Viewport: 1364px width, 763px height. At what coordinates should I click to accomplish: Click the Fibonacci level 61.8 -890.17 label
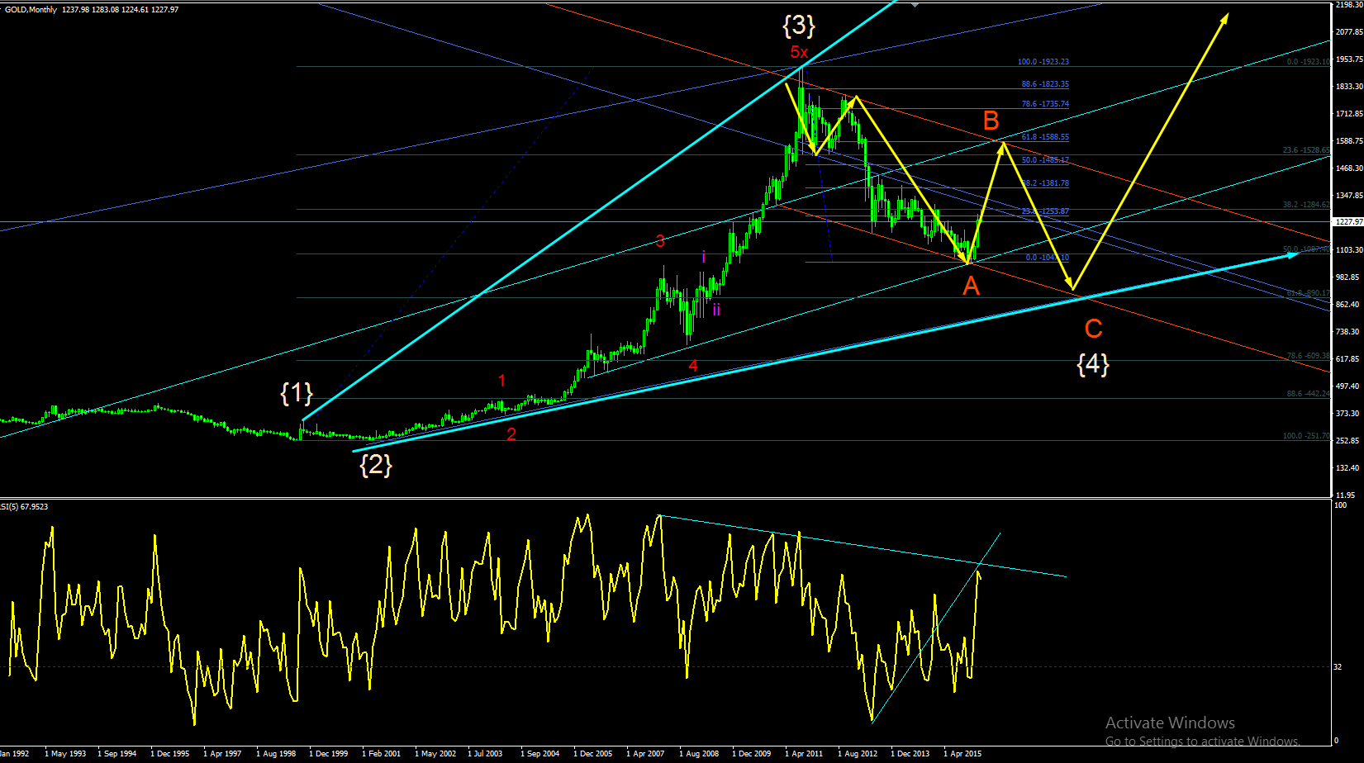pos(1309,293)
